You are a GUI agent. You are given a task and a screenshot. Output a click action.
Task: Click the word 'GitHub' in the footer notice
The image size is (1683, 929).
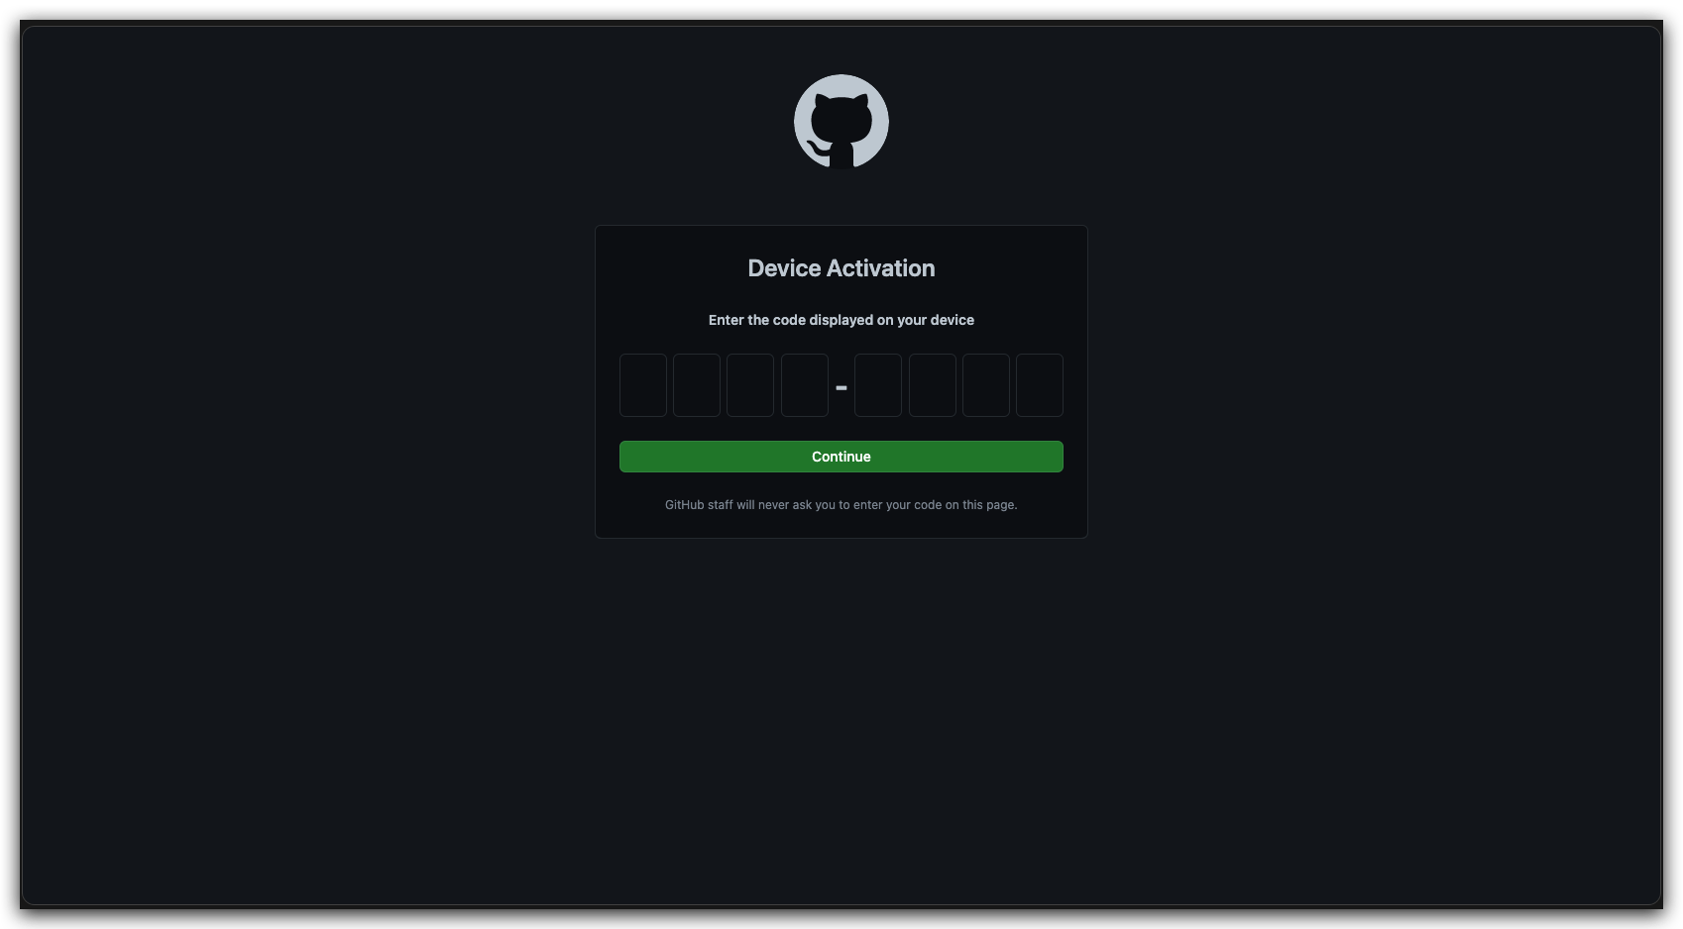coord(684,505)
